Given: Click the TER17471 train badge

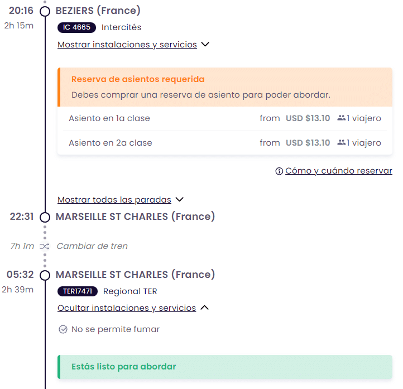Looking at the screenshot, I should click(78, 291).
